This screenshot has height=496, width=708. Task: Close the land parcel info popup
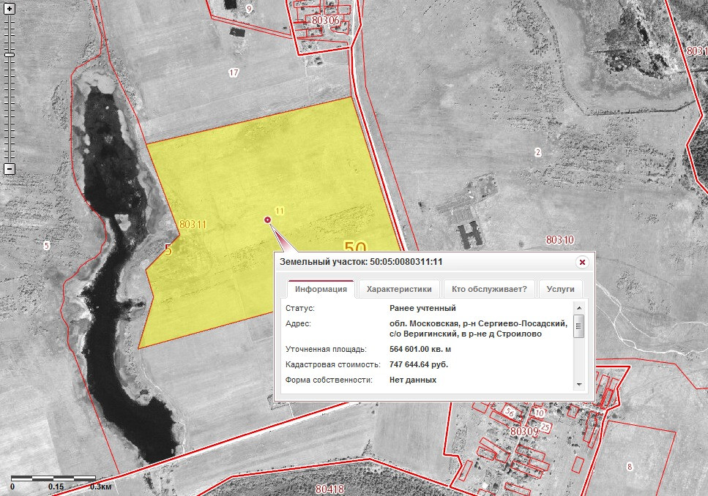click(x=582, y=262)
